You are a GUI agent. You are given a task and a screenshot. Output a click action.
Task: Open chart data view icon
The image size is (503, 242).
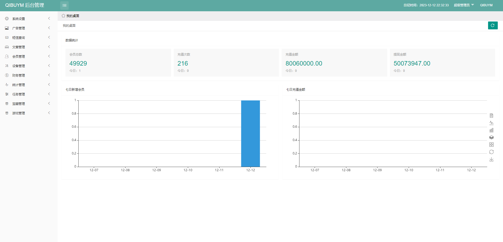click(x=491, y=116)
